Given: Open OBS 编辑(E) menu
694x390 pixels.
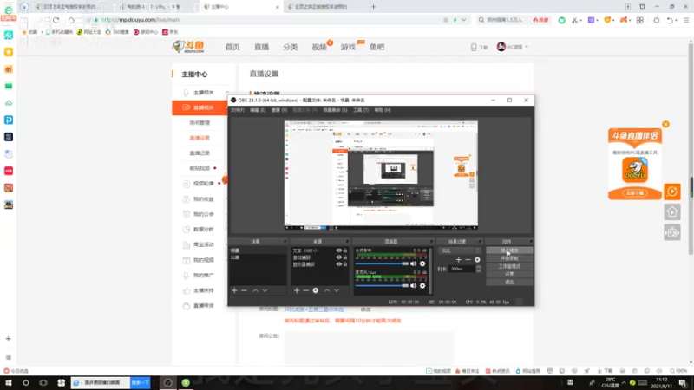Looking at the screenshot, I should coord(258,110).
